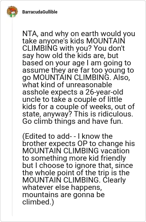Screen dimensions: 146x222
Task: Click the "(Edited to add" text
Action: [46, 136]
